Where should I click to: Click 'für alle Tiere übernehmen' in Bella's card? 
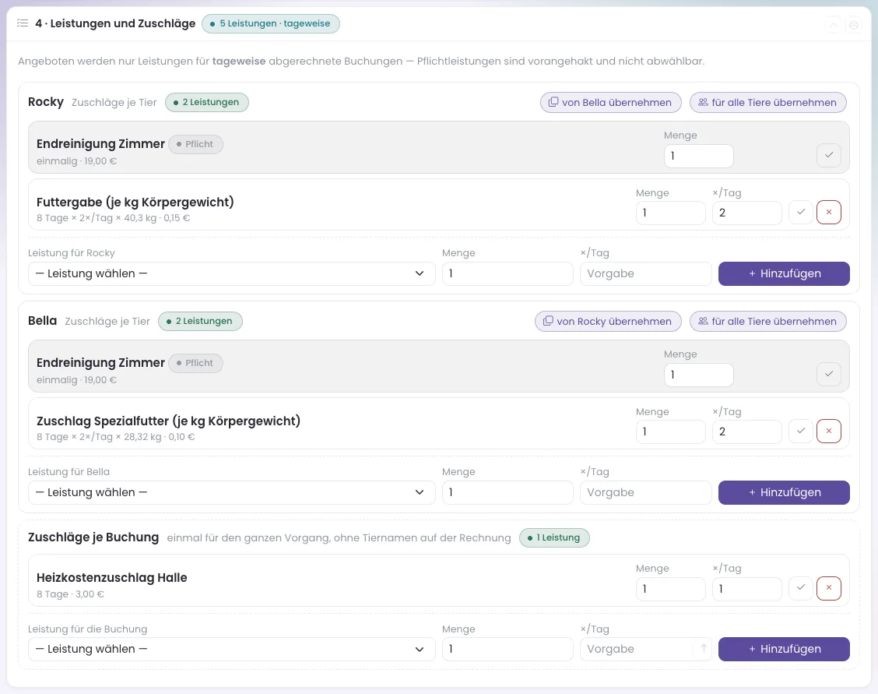click(x=767, y=322)
